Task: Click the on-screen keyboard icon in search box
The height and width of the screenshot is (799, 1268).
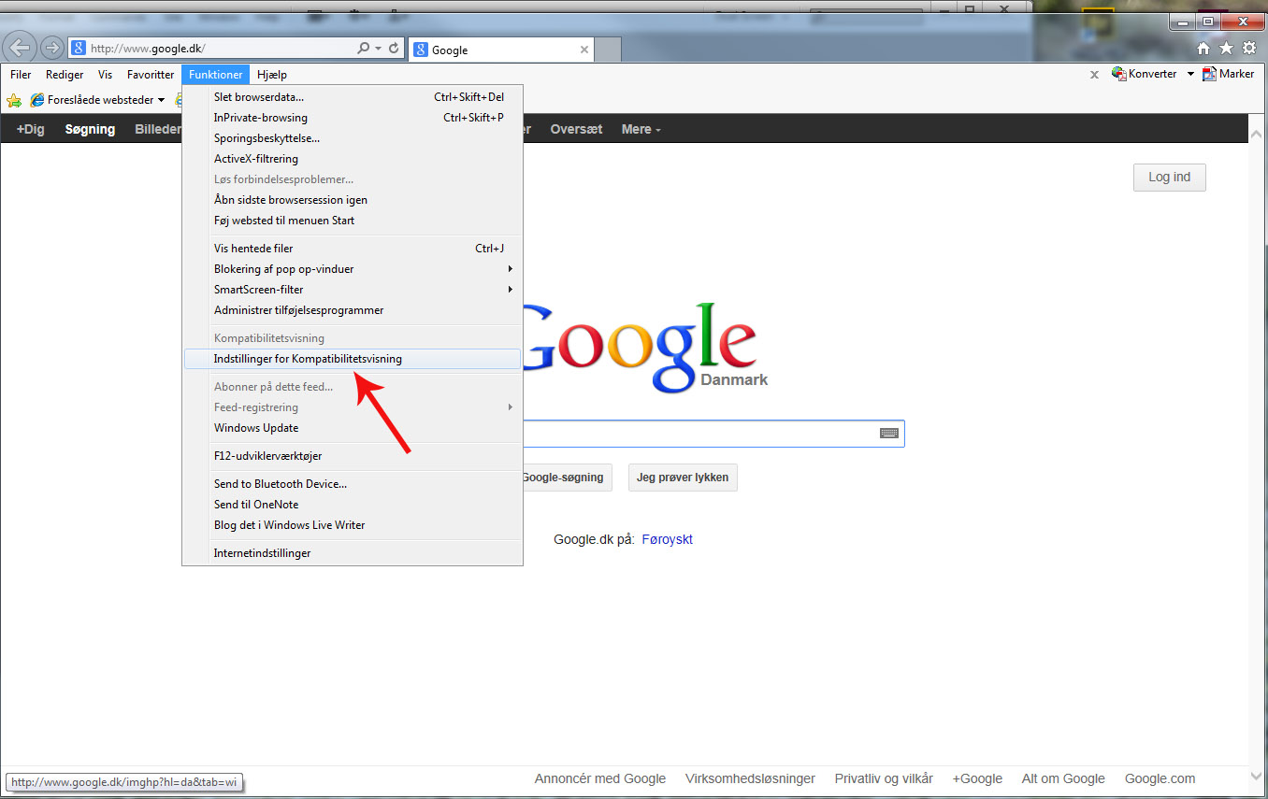Action: 888,434
